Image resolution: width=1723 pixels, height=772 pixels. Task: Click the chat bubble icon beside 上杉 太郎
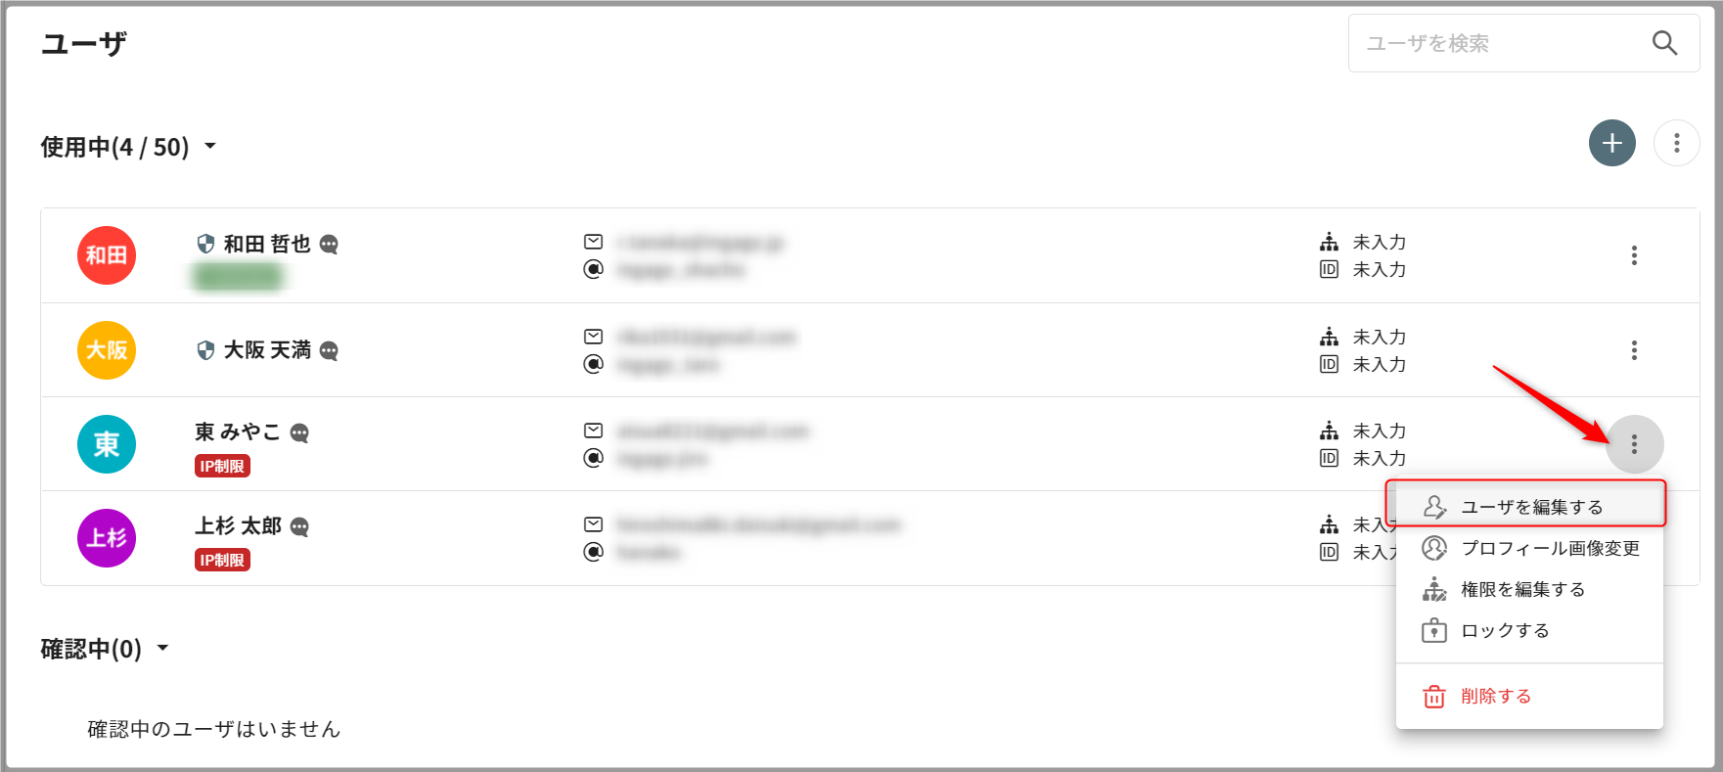tap(300, 527)
